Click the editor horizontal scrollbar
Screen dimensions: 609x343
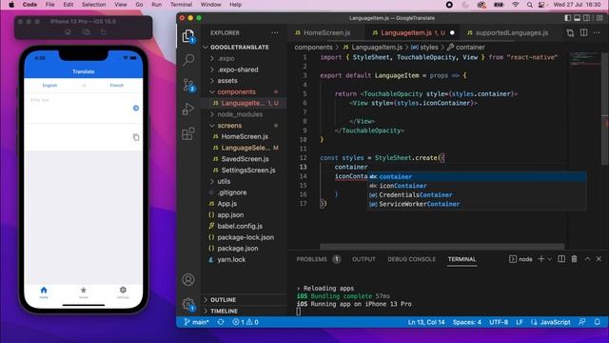(442, 246)
